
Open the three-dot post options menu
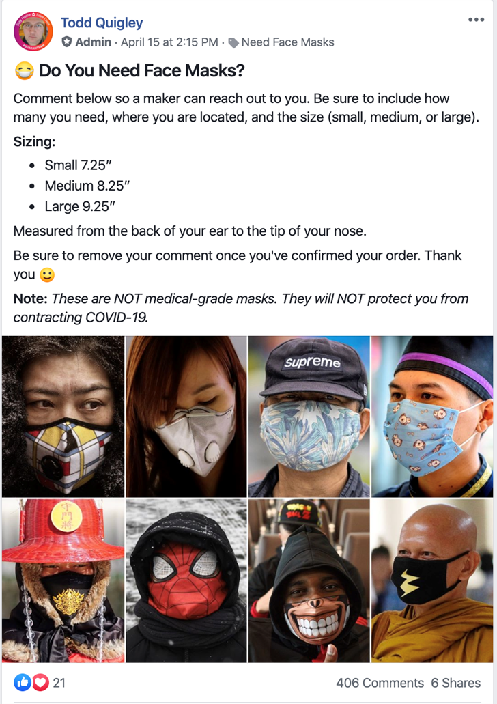coord(476,20)
